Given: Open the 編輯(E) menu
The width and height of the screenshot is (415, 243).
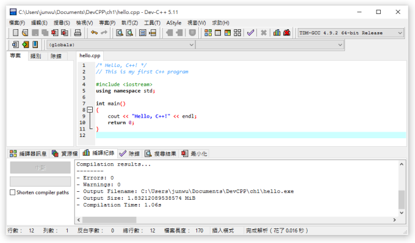Looking at the screenshot, I should 39,23.
